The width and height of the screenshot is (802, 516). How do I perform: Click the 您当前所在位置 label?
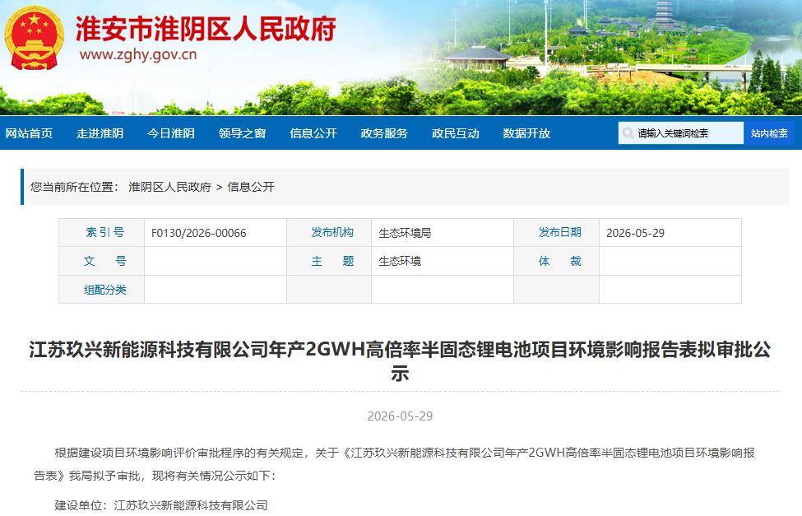(74, 187)
